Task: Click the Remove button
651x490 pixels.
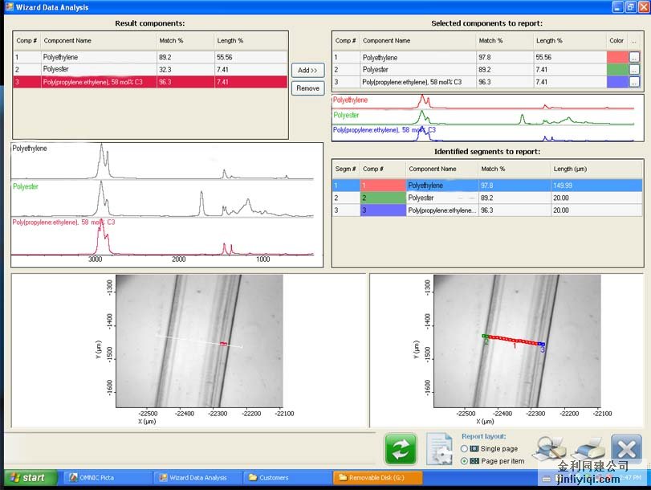Action: click(x=308, y=88)
